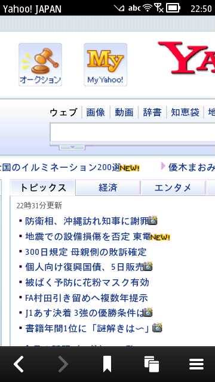Tap the Wi-Fi status icon
This screenshot has height=382, width=215.
148,8
